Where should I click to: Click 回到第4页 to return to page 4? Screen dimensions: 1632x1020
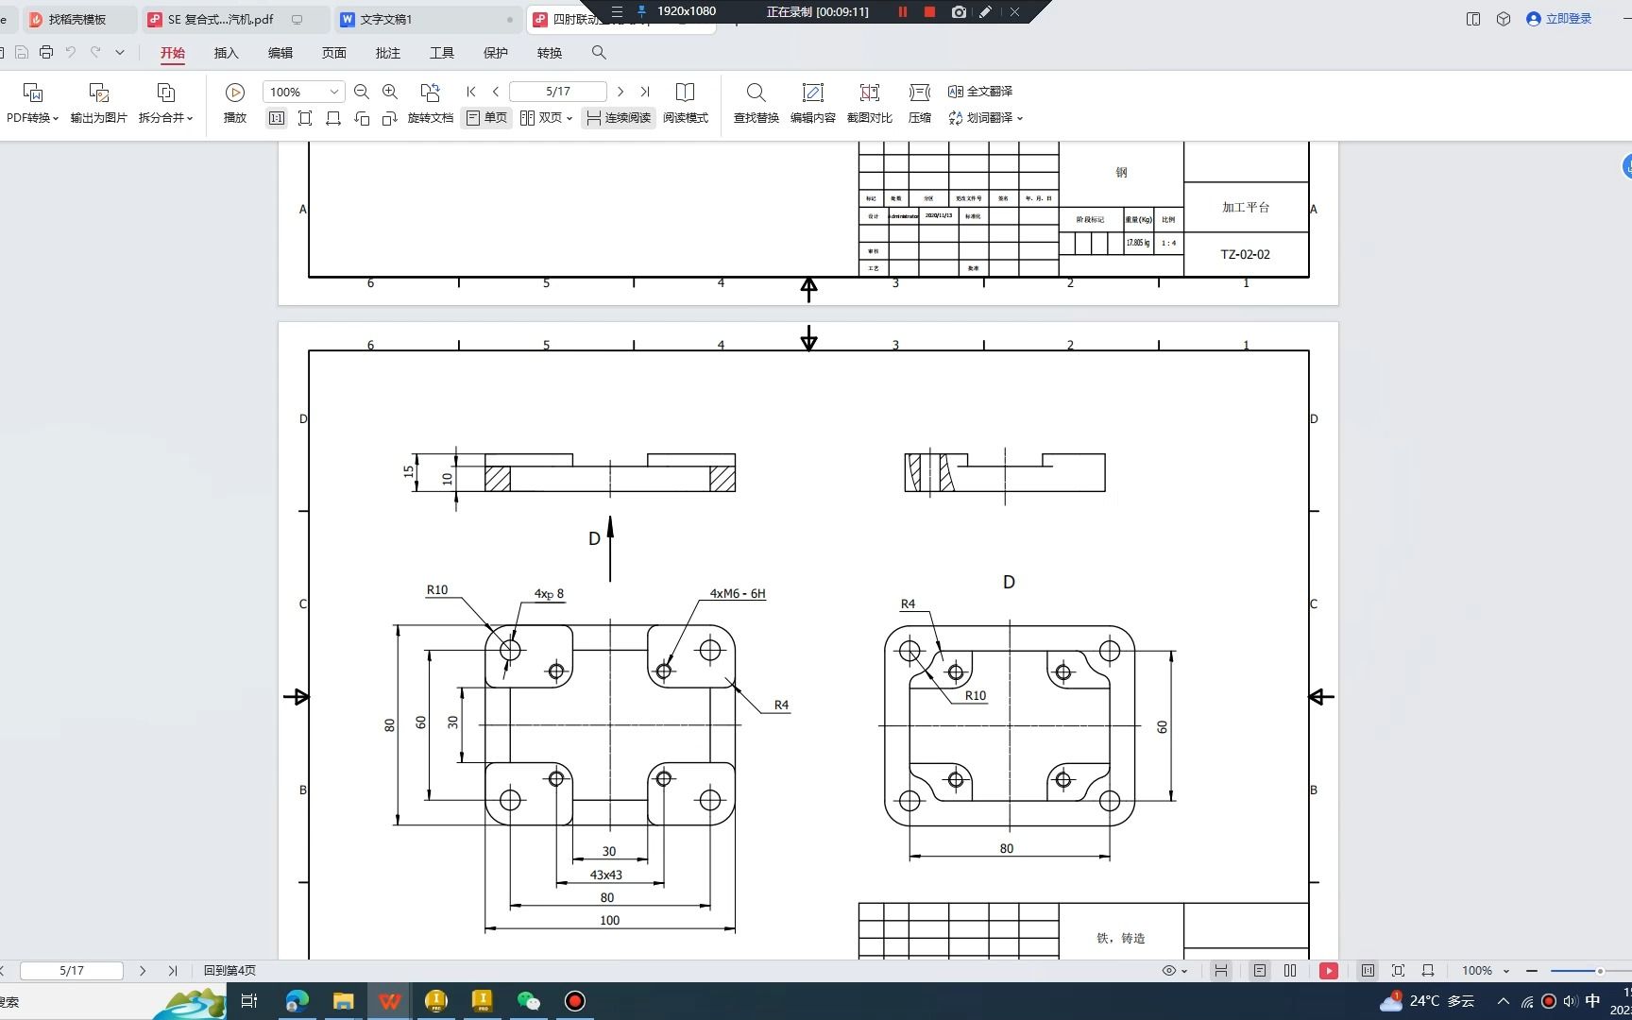(x=229, y=971)
